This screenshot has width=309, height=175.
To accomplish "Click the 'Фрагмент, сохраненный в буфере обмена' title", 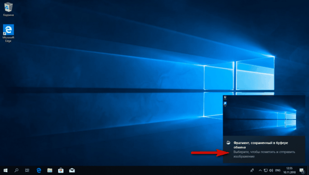I will 261,145.
